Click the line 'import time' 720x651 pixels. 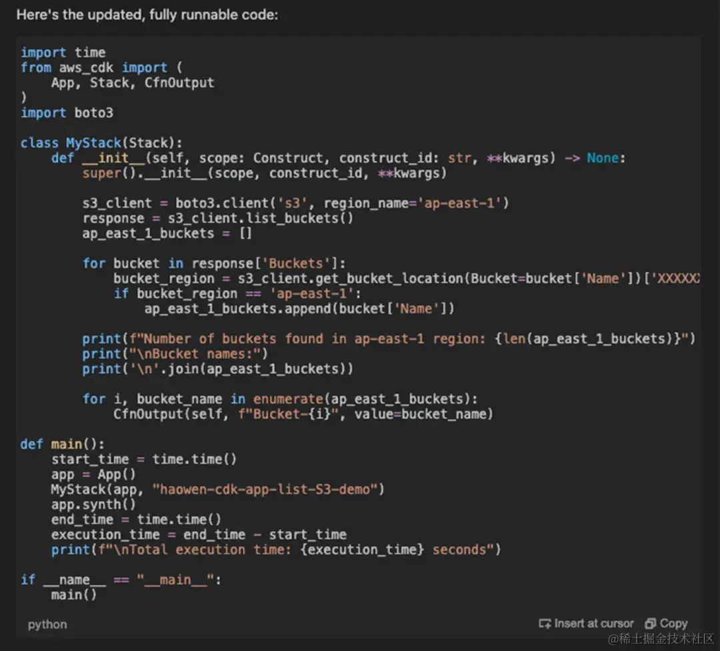pos(63,53)
